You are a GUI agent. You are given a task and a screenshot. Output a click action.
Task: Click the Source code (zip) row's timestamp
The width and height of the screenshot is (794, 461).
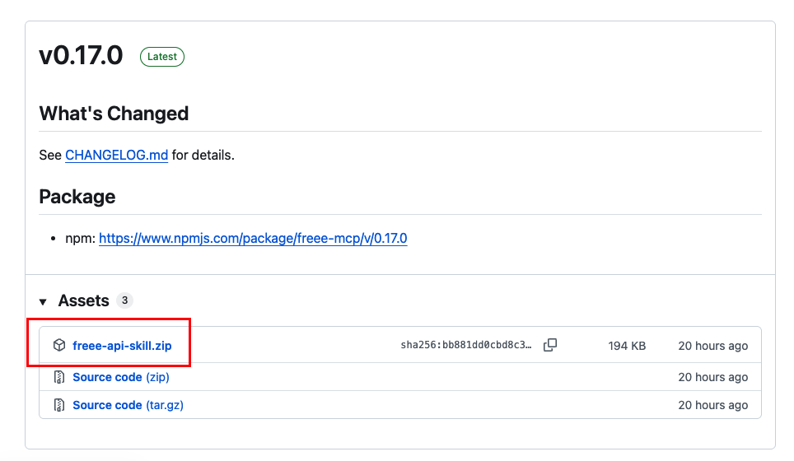pos(712,377)
